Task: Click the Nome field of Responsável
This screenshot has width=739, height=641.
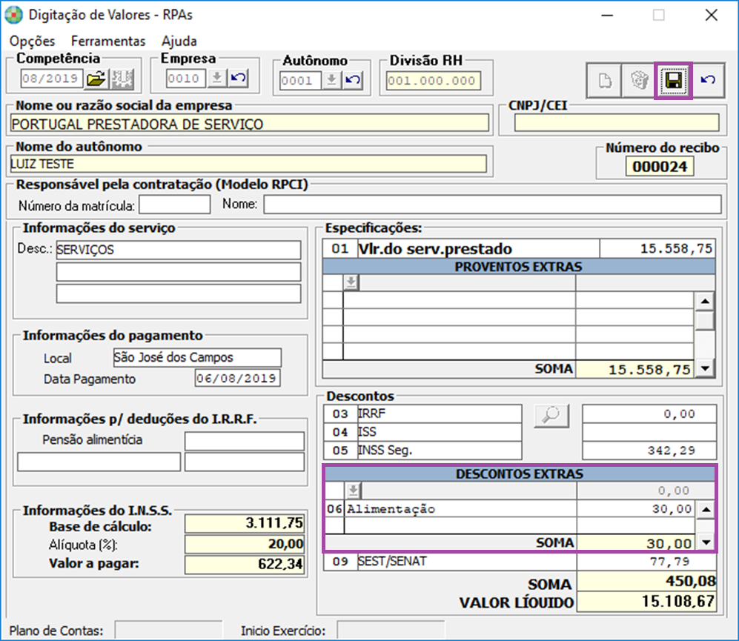Action: 492,205
